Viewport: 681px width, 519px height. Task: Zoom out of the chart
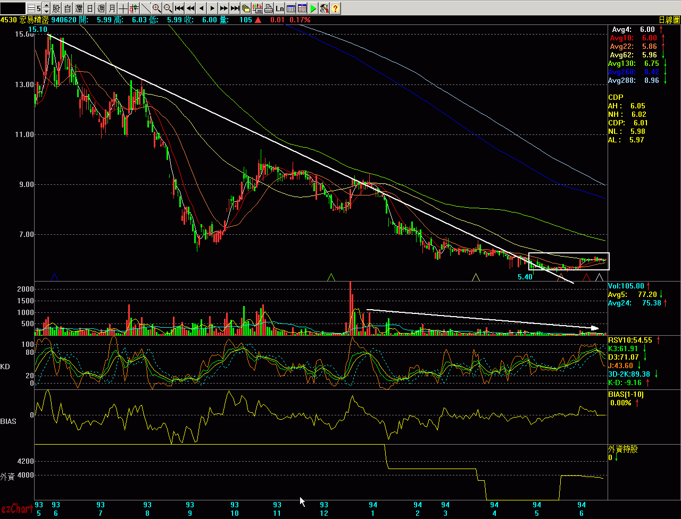pyautogui.click(x=168, y=8)
